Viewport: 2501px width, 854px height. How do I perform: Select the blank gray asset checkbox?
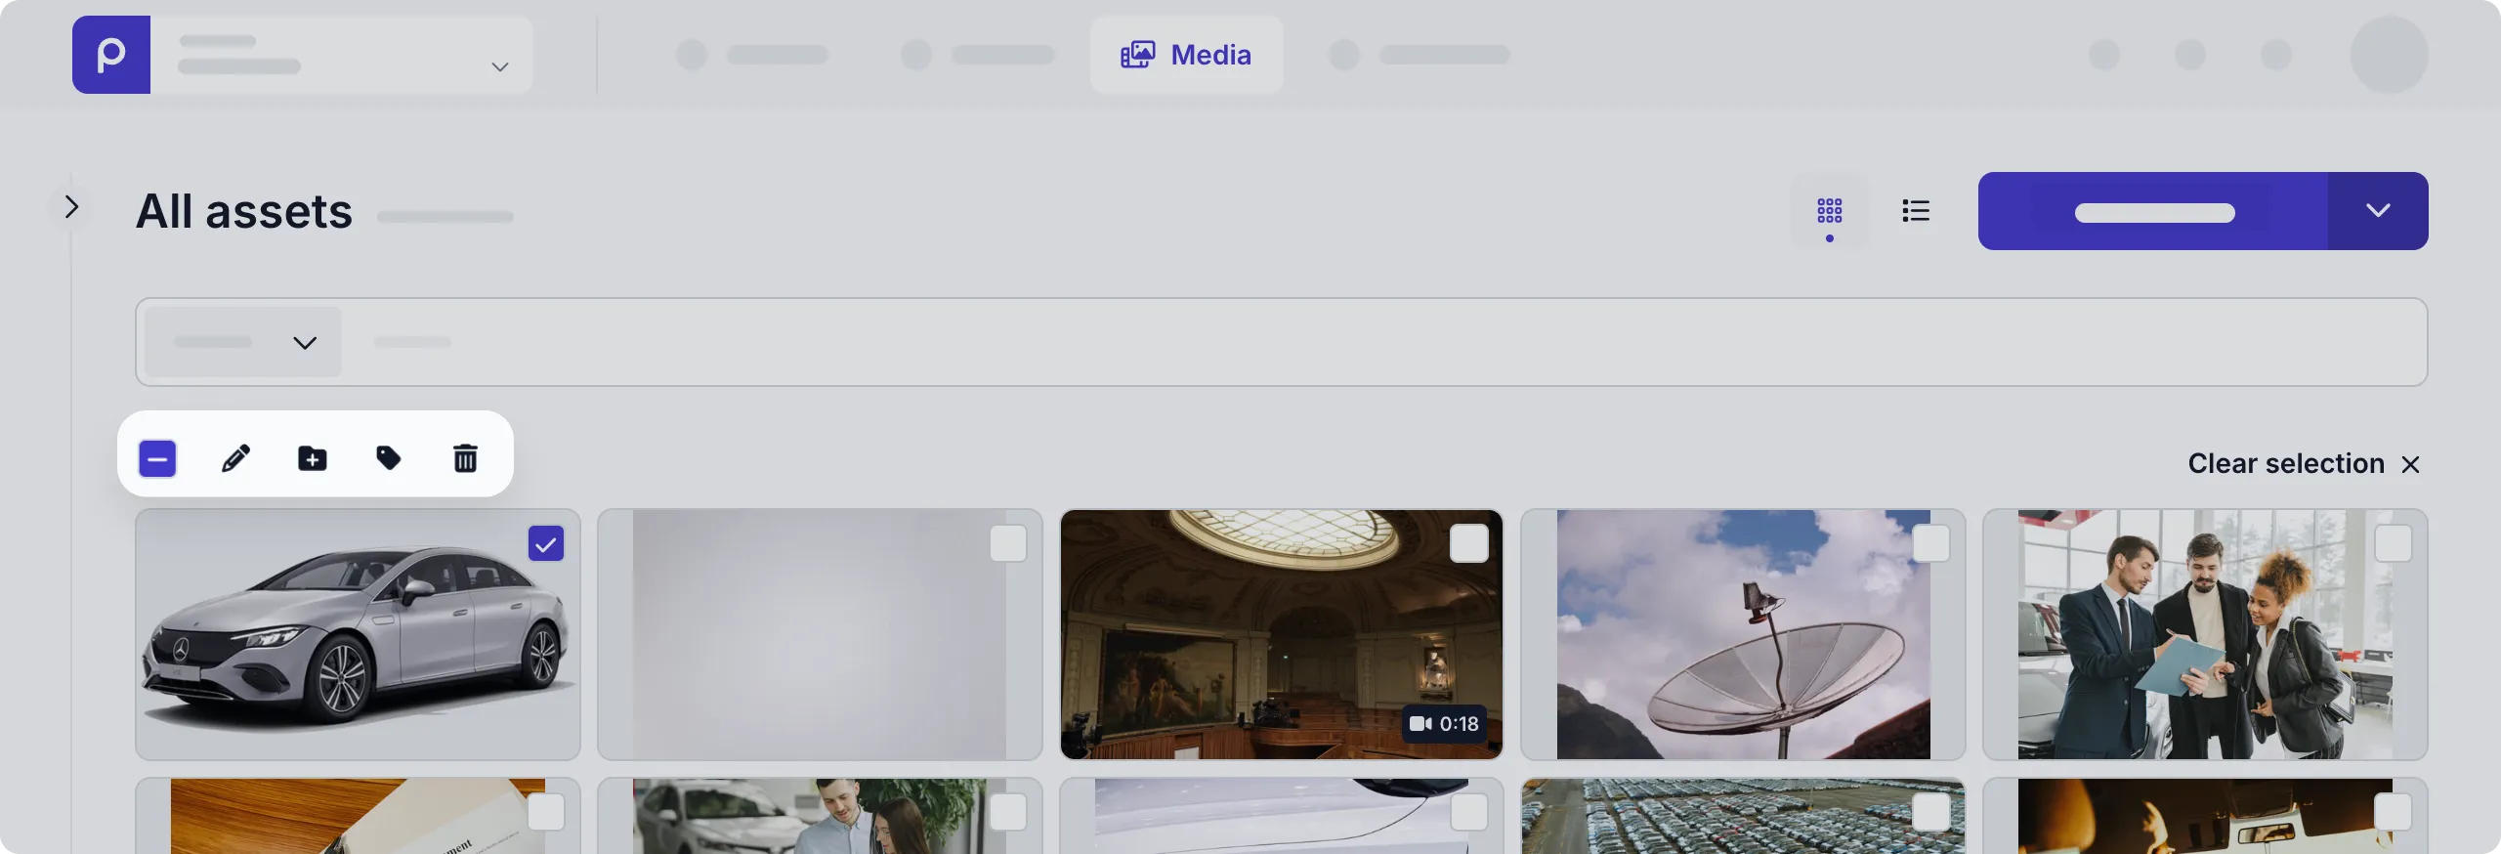coord(1008,543)
